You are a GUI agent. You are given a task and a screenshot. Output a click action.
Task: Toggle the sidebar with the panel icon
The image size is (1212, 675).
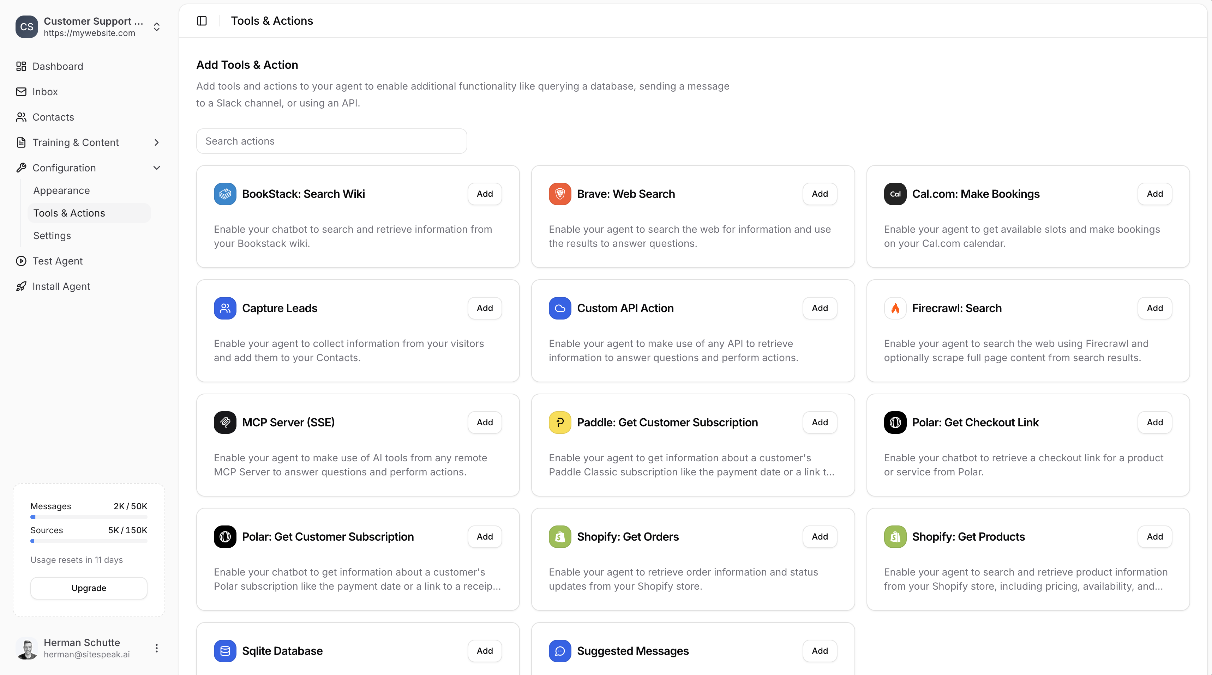[x=202, y=21]
